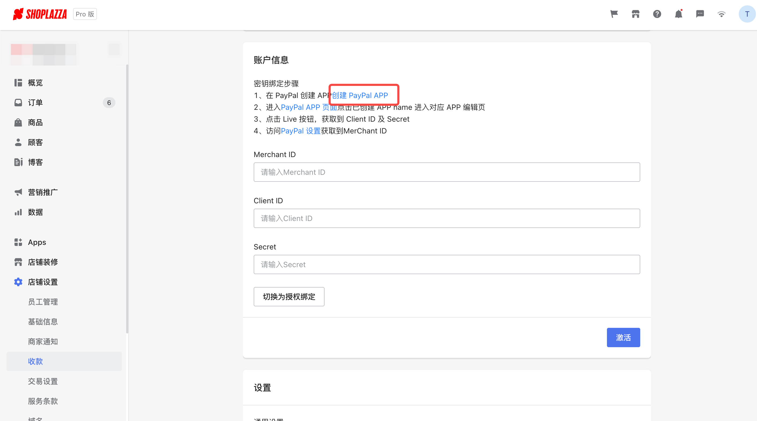This screenshot has height=421, width=757.
Task: Click the blurred store name block
Action: click(43, 55)
